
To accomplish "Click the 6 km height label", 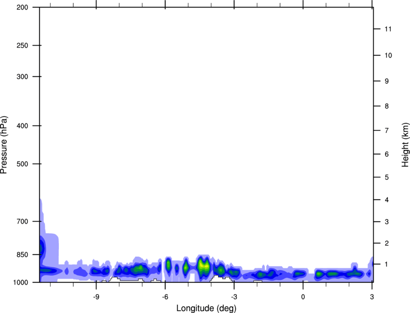I will click(x=387, y=154).
